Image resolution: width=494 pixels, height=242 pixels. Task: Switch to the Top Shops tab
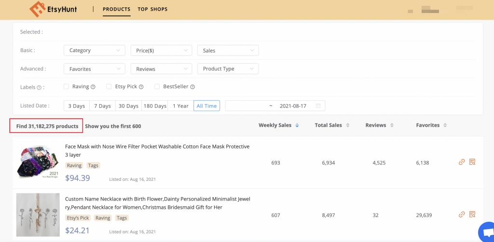click(x=152, y=9)
